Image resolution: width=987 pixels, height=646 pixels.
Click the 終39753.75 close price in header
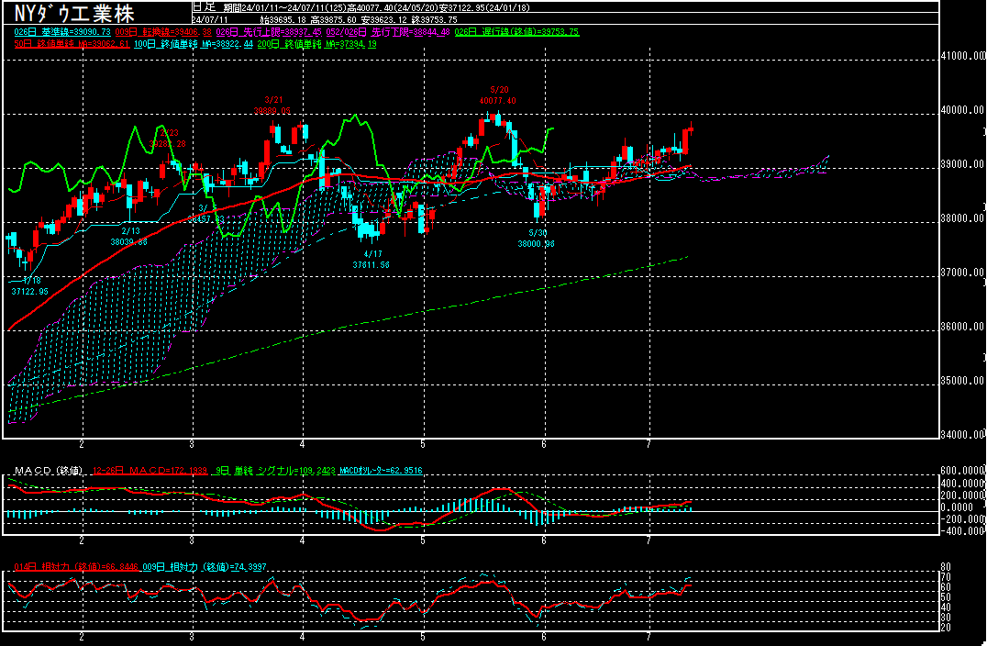point(434,19)
